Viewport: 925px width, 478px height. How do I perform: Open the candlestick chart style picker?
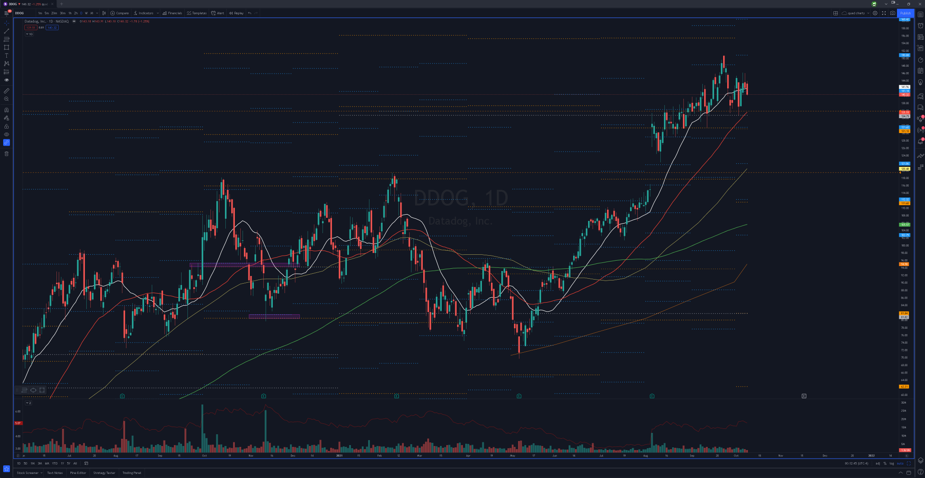pyautogui.click(x=104, y=13)
